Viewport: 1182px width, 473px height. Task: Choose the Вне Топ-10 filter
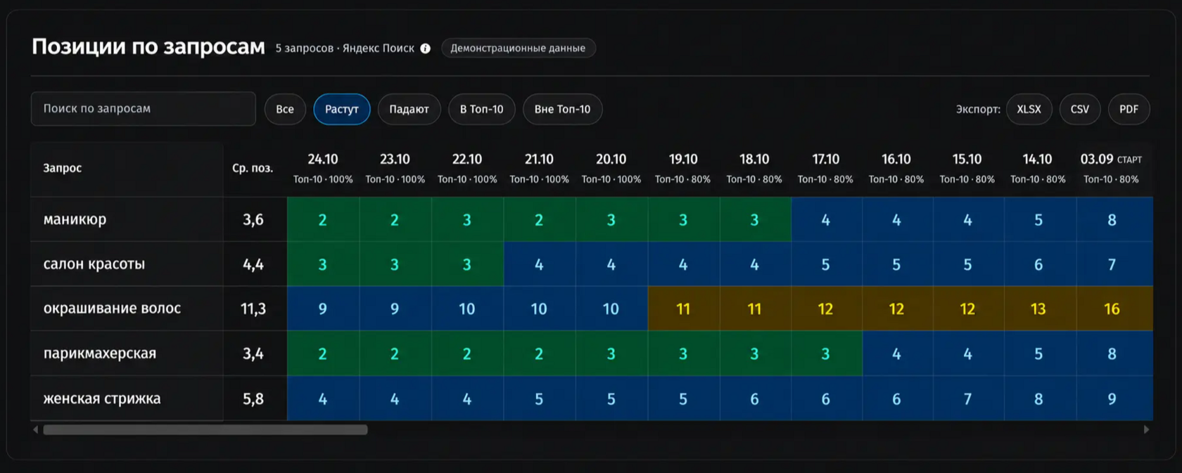point(562,109)
